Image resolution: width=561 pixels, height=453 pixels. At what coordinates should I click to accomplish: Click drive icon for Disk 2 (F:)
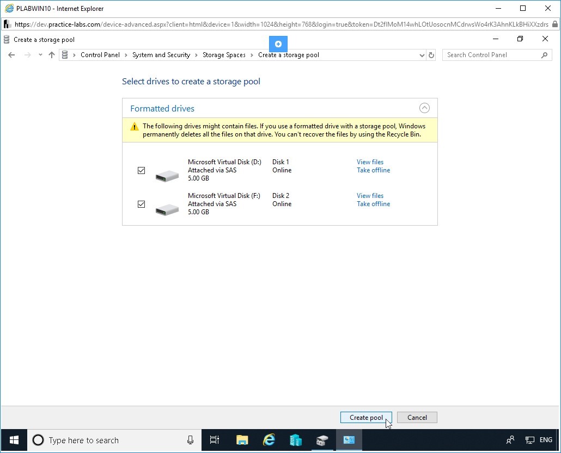pyautogui.click(x=167, y=209)
